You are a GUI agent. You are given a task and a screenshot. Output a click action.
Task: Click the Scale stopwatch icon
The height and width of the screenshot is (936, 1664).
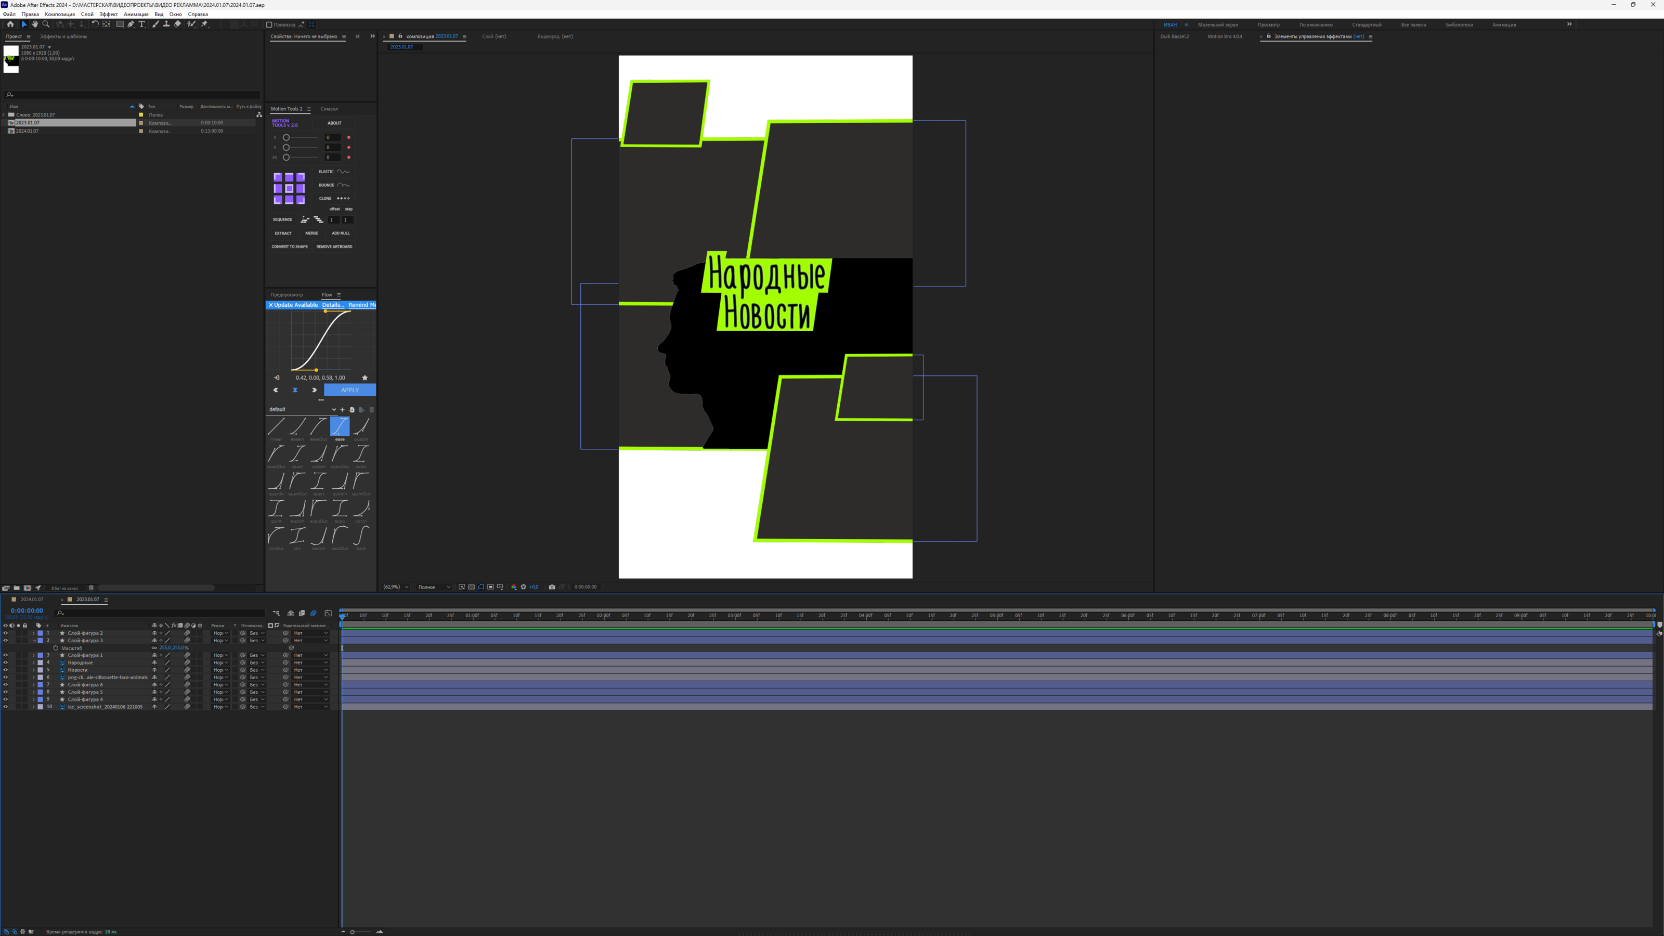click(x=56, y=648)
